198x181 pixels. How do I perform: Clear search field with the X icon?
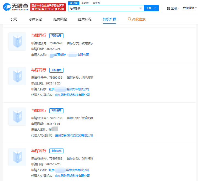coord(141,8)
